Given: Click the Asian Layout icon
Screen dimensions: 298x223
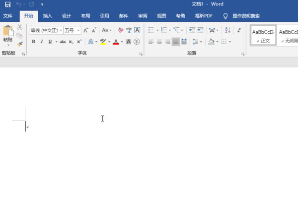Looking at the screenshot, I should 212,30.
